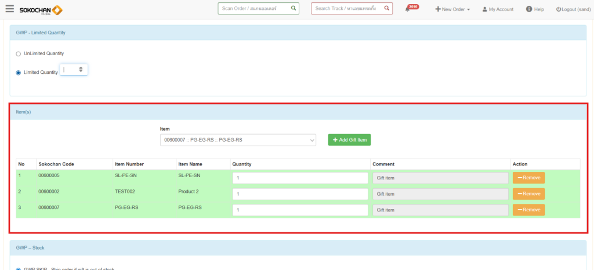Open the Help page
Screen dimensions: 594x270
click(535, 9)
